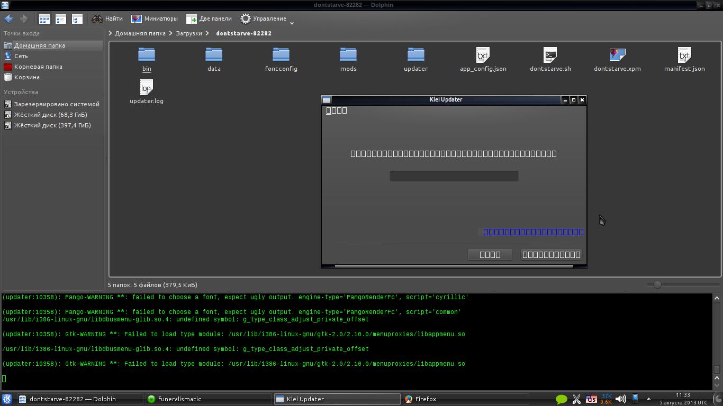
Task: Expand the toolbar overflow chevron
Action: pos(292,23)
